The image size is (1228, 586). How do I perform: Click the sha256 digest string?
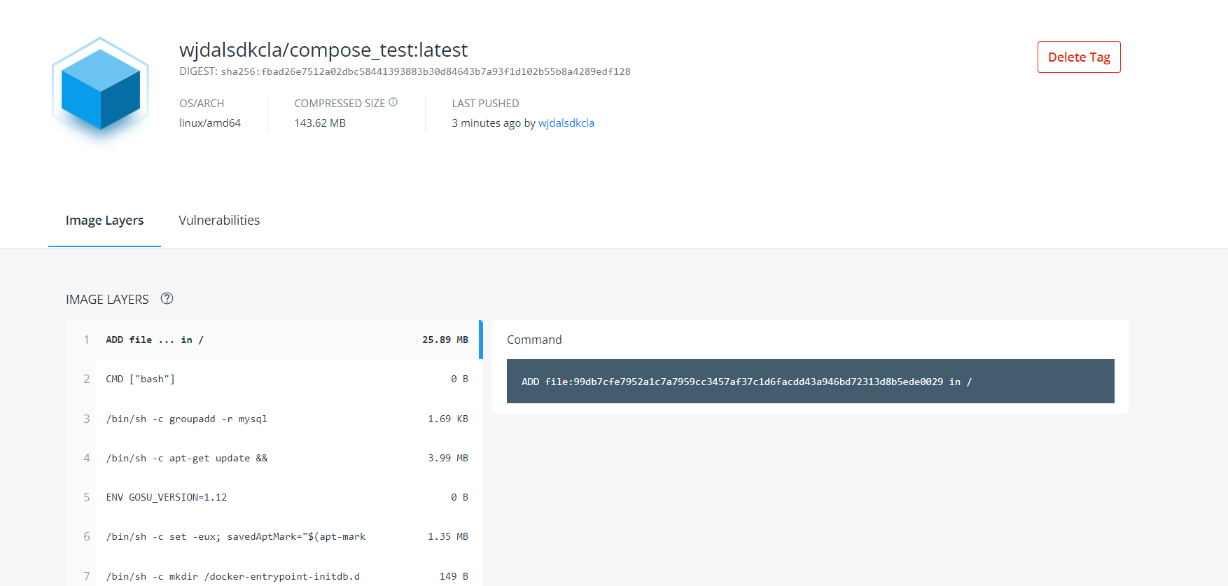426,71
